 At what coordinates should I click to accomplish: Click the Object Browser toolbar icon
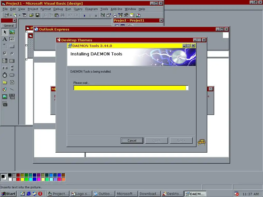(x=120, y=15)
